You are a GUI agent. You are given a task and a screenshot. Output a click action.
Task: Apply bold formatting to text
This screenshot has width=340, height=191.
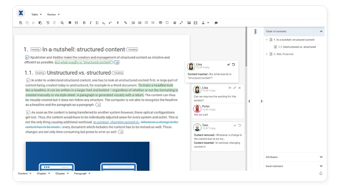point(84,23)
